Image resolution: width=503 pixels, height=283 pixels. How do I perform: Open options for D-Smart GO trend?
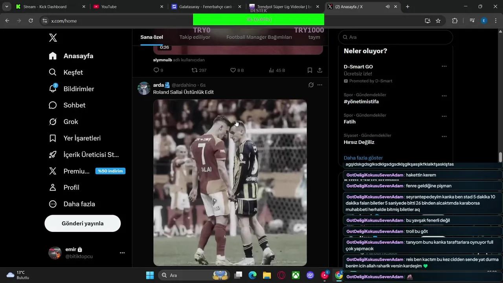point(444,66)
